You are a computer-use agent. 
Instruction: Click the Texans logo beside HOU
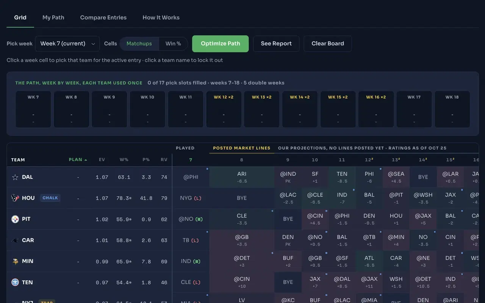pos(15,198)
